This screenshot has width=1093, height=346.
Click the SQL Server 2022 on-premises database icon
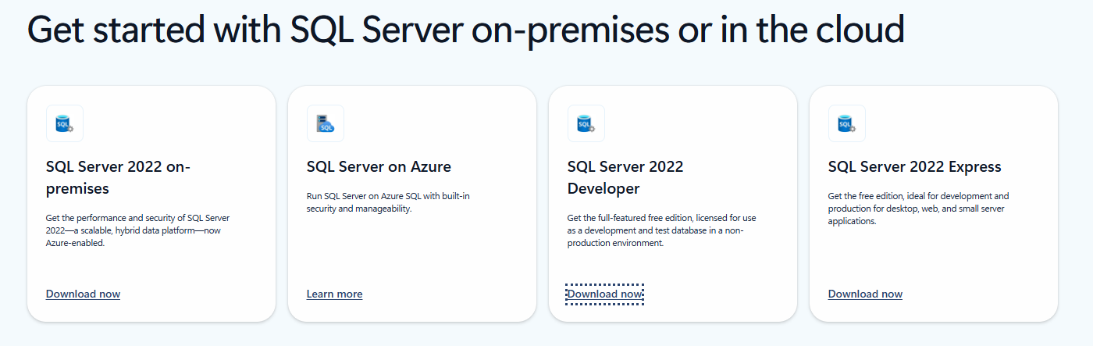(x=64, y=123)
